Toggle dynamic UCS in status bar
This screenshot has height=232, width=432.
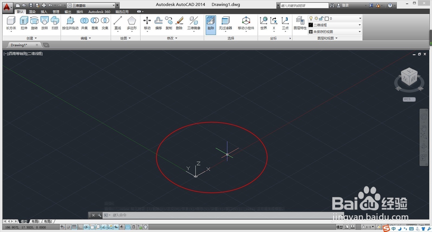[110, 227]
